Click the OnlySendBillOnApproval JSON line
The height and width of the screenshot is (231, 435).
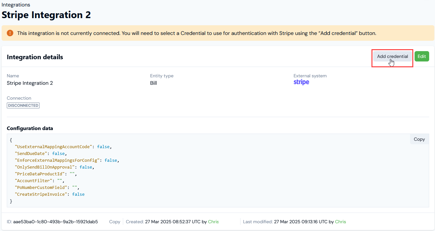pyautogui.click(x=54, y=167)
